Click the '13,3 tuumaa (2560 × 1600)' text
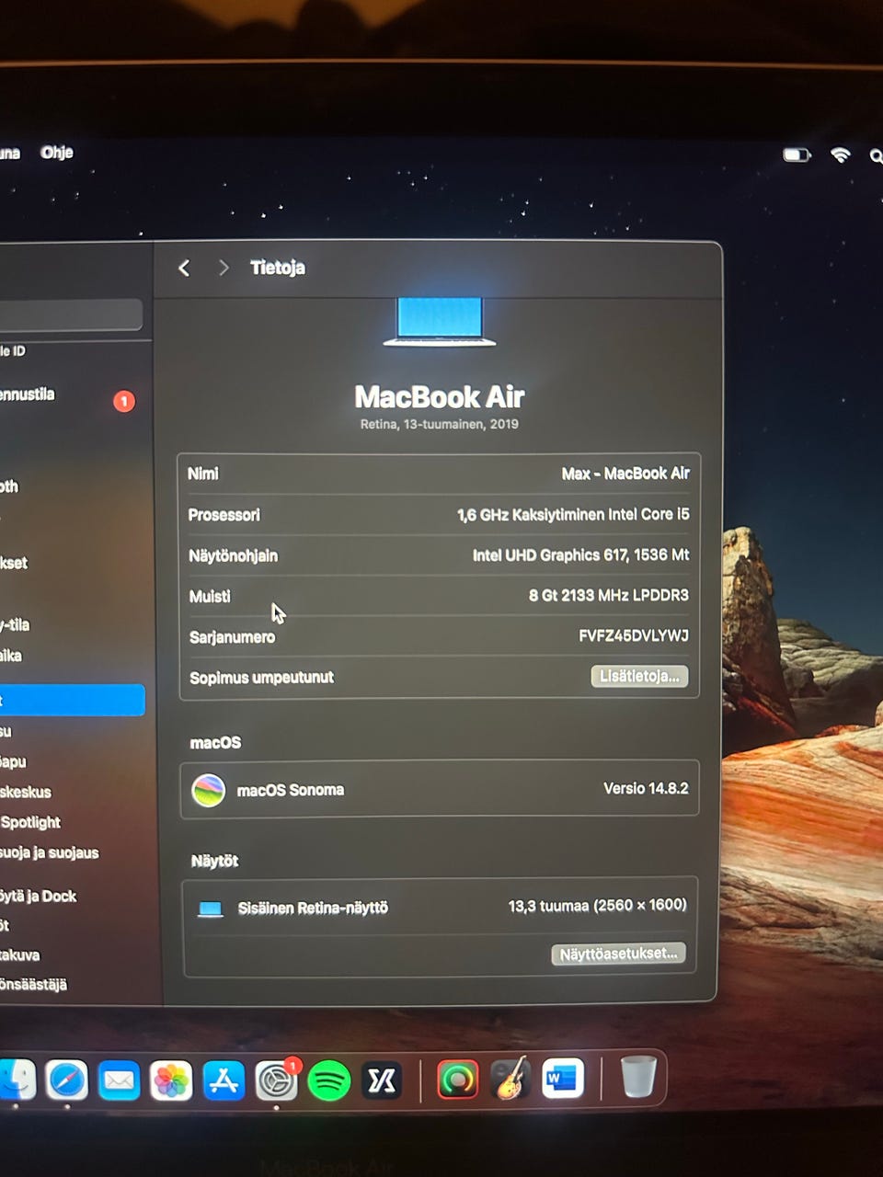The width and height of the screenshot is (883, 1177). tap(598, 906)
